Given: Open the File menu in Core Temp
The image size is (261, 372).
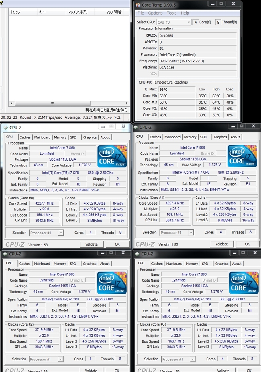Looking at the screenshot, I should pos(140,13).
